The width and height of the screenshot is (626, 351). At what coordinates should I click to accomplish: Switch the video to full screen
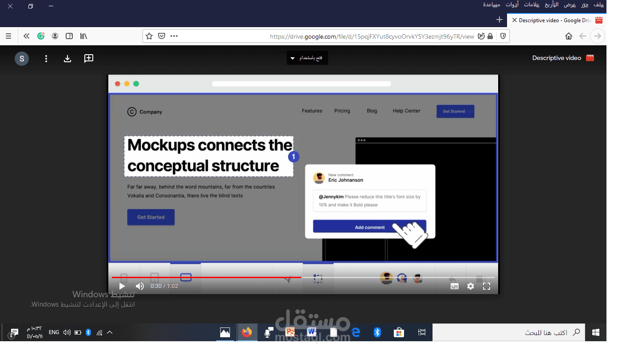coord(487,286)
